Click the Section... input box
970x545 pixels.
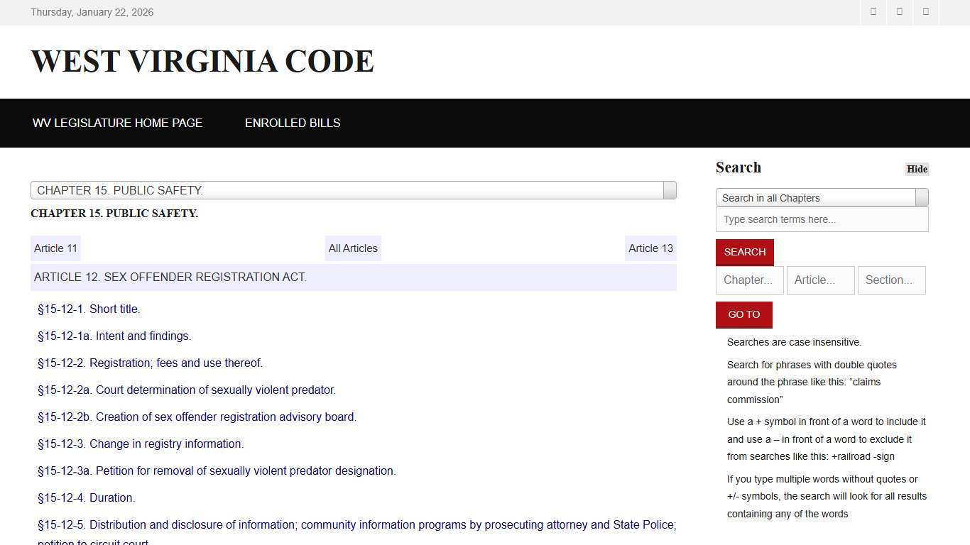pos(891,280)
